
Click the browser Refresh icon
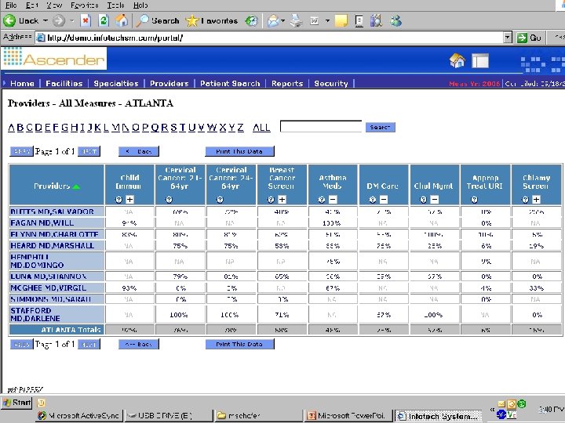pos(104,20)
